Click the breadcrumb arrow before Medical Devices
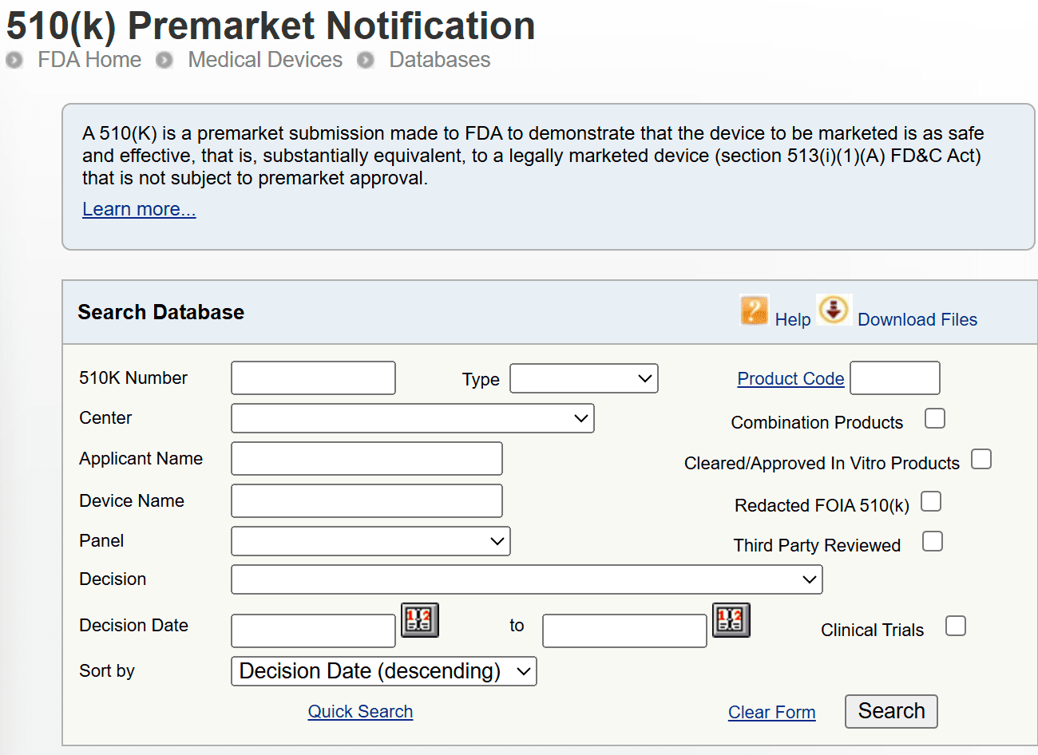Image resolution: width=1038 pixels, height=755 pixels. (x=164, y=60)
